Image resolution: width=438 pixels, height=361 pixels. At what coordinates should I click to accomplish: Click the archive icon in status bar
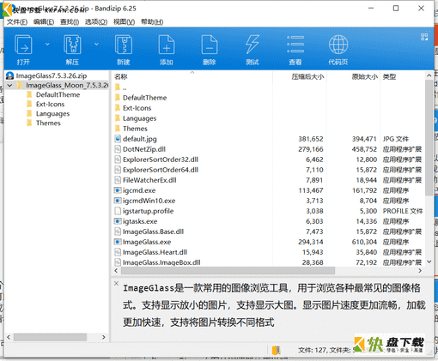pos(276,350)
